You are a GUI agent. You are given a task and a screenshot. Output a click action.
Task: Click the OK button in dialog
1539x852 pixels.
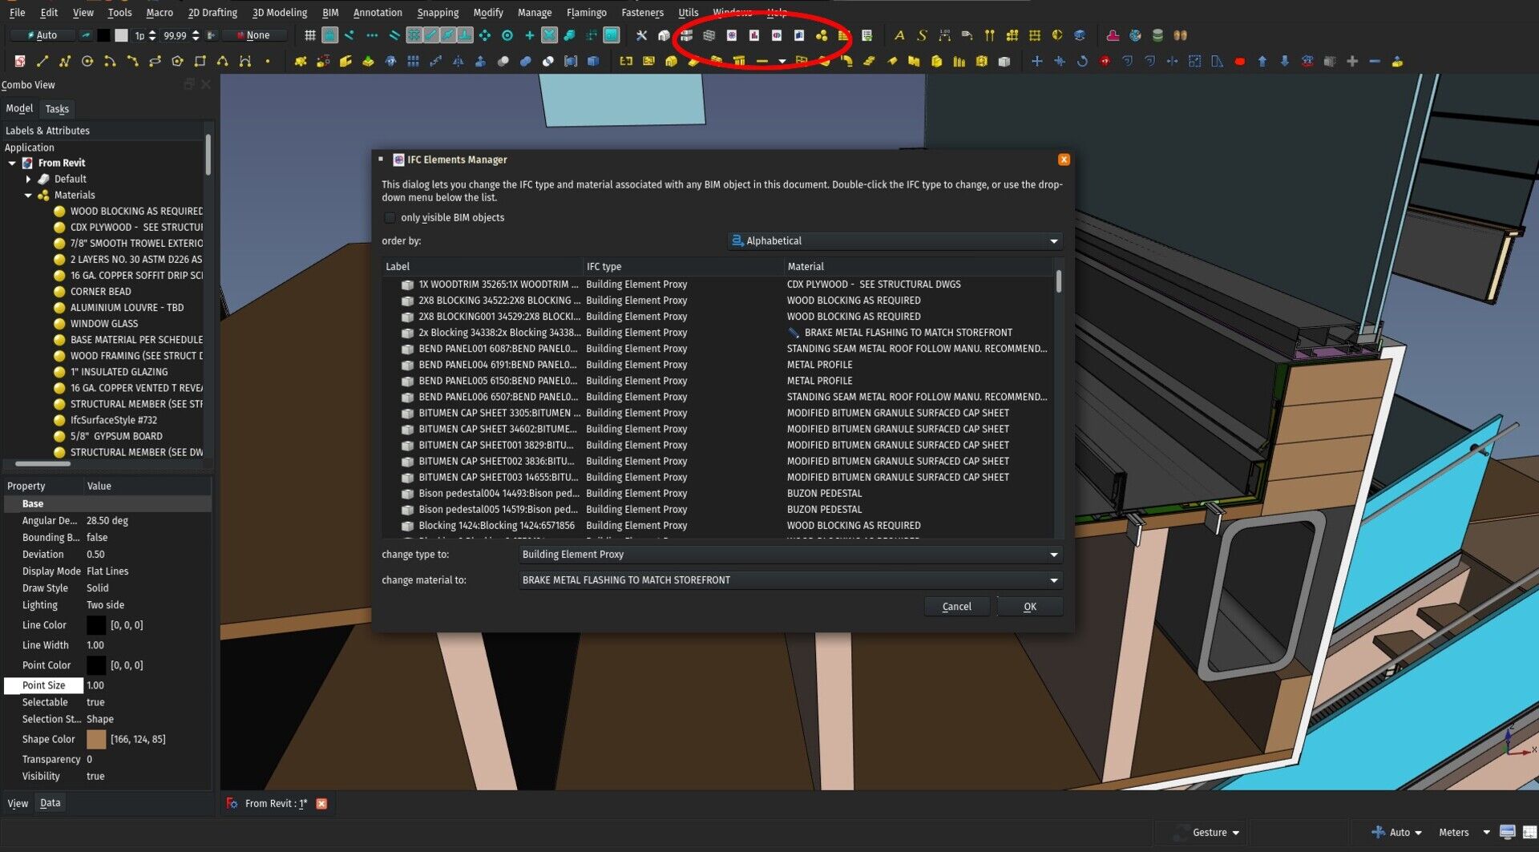(1029, 607)
